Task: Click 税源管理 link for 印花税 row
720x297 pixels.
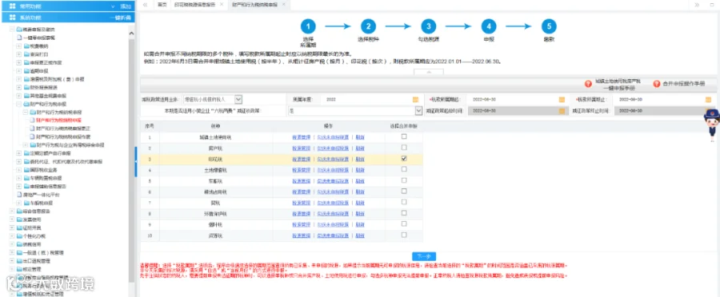Action: [x=302, y=159]
